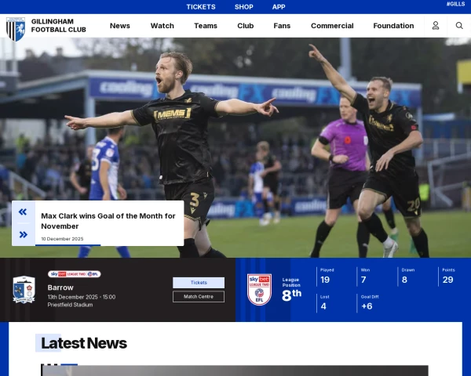Click the 8th league position
This screenshot has height=376, width=471.
pos(291,295)
